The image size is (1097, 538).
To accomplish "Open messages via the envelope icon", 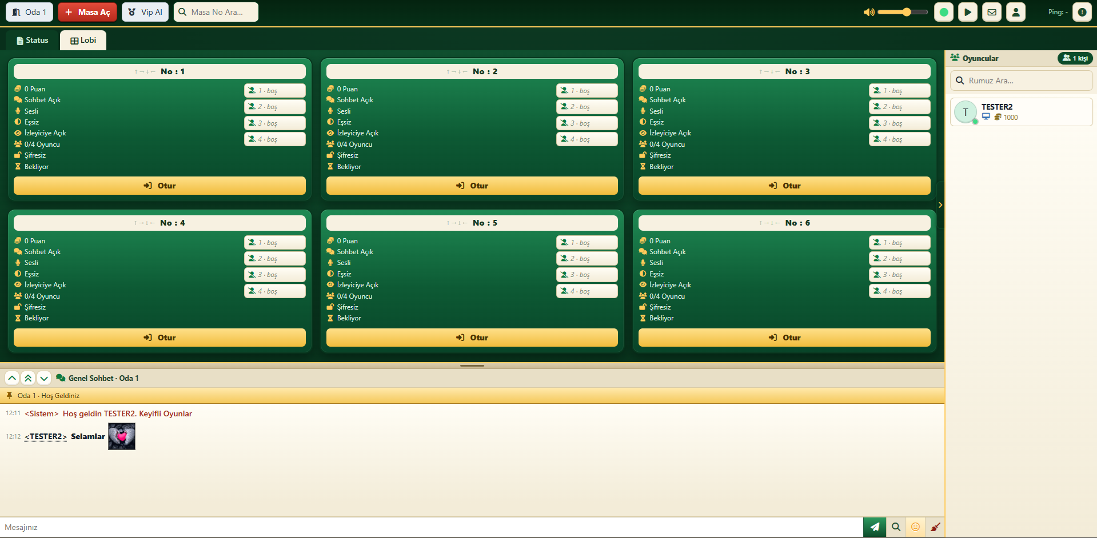I will pos(992,12).
